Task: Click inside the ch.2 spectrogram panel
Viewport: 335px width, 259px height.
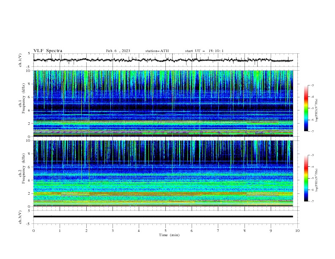Action: click(x=163, y=174)
